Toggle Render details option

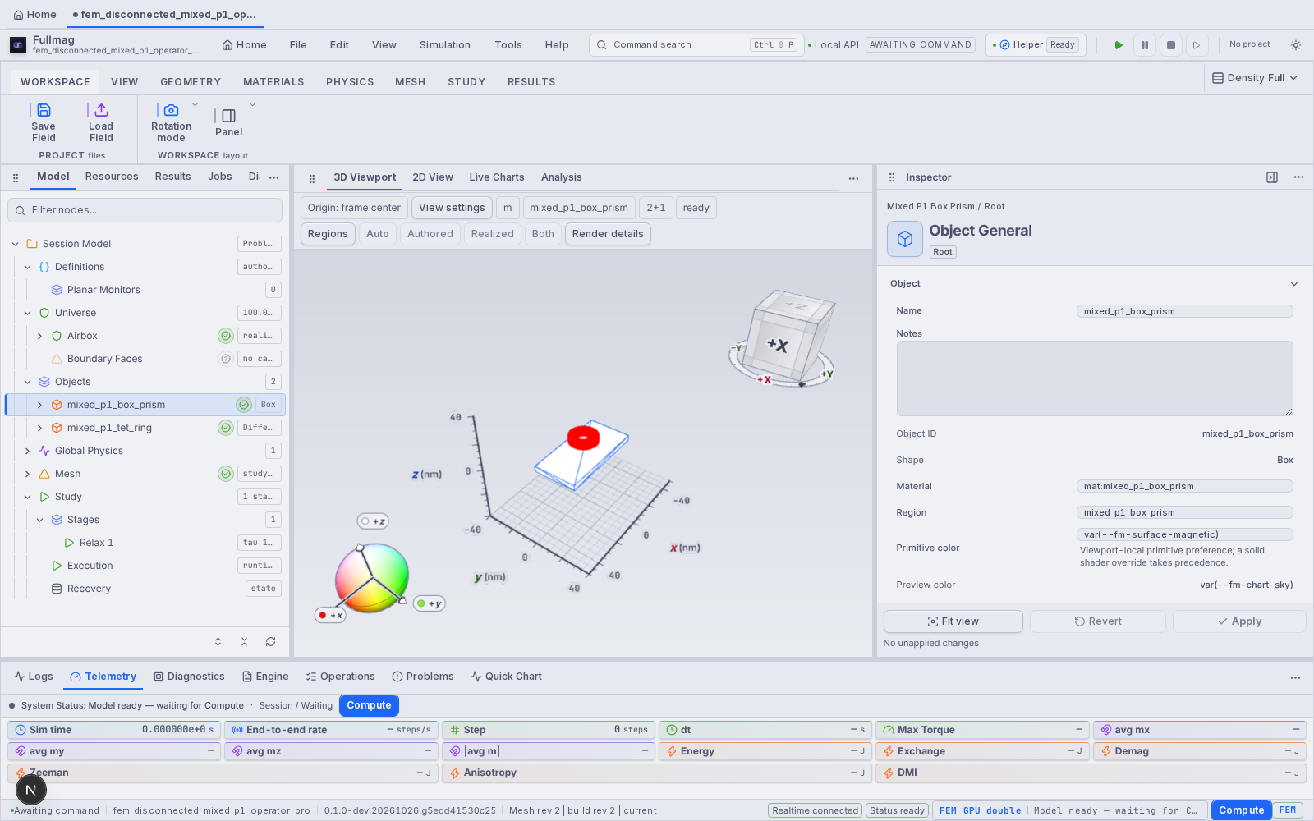[x=608, y=234]
